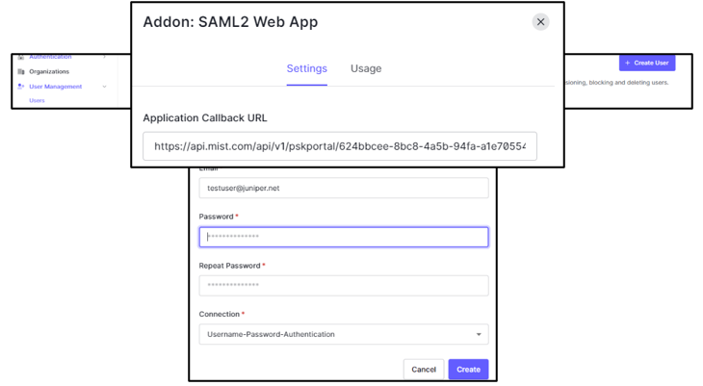Collapse the User Management section chevron
The height and width of the screenshot is (386, 703).
(104, 87)
